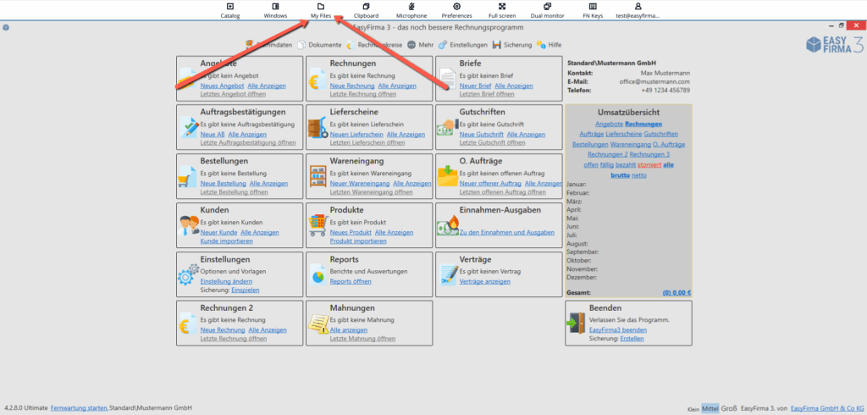Viewport: 867px width, 415px height.
Task: Click the Lieferscheine hand truck icon
Action: click(318, 129)
